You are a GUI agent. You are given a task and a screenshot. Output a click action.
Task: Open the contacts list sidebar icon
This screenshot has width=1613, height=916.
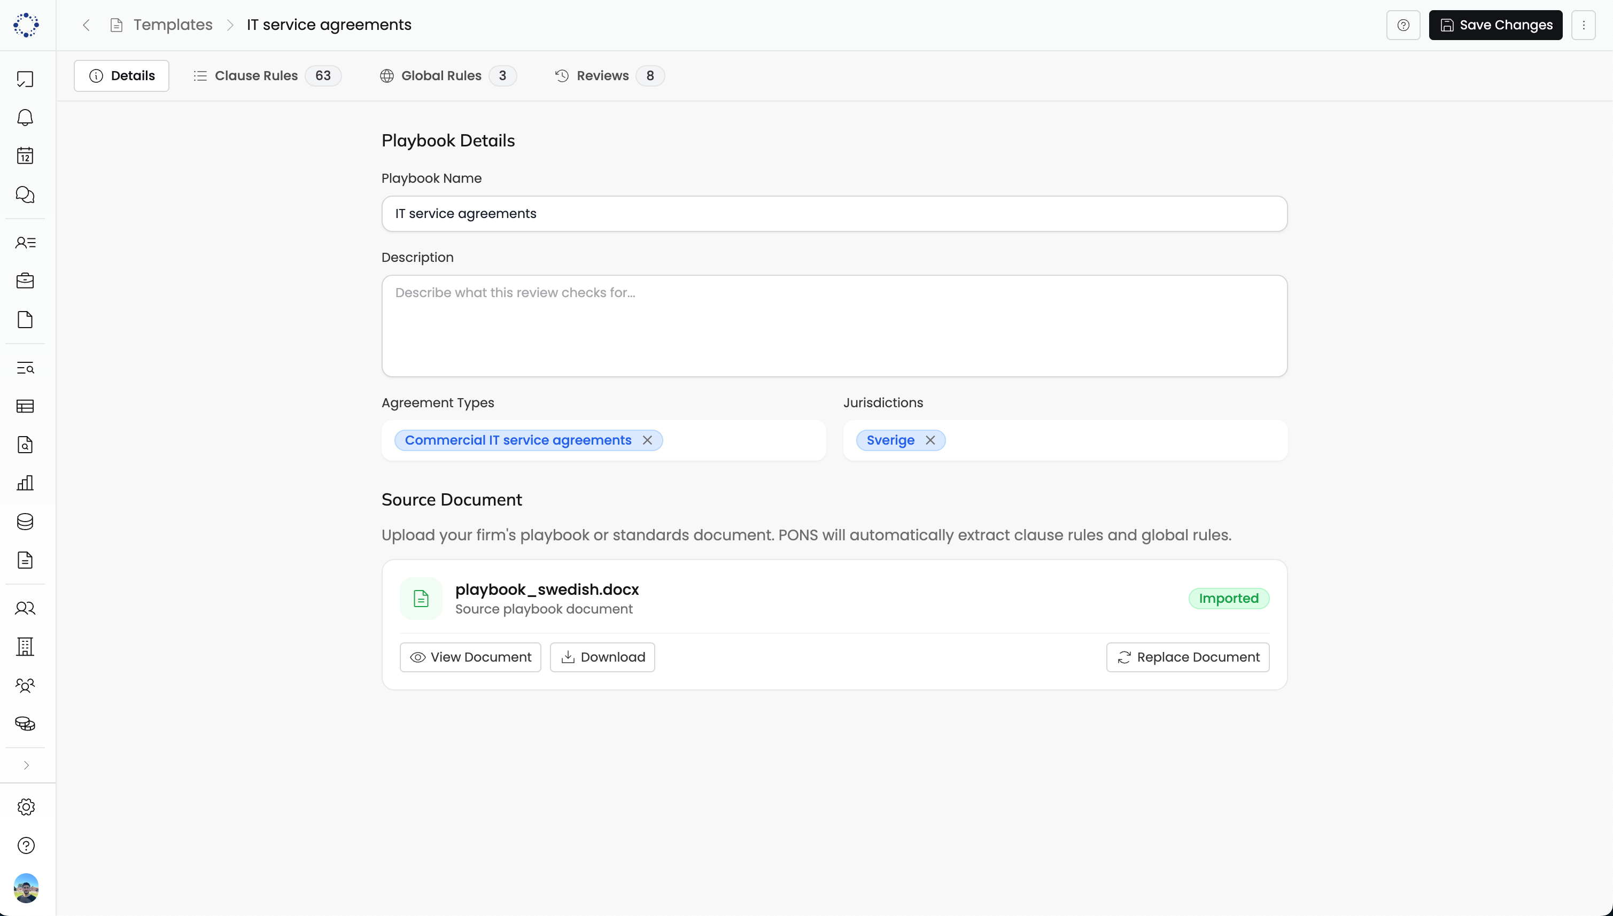pyautogui.click(x=25, y=242)
